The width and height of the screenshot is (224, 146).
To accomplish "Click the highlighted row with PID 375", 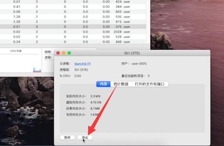I will (x=73, y=27).
